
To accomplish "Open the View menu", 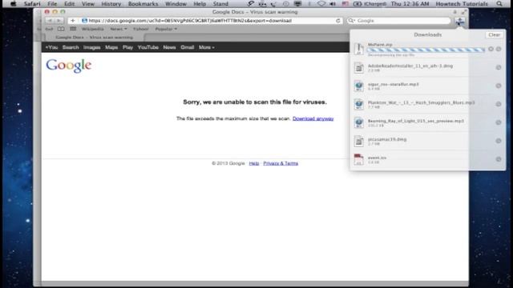I will [88, 4].
